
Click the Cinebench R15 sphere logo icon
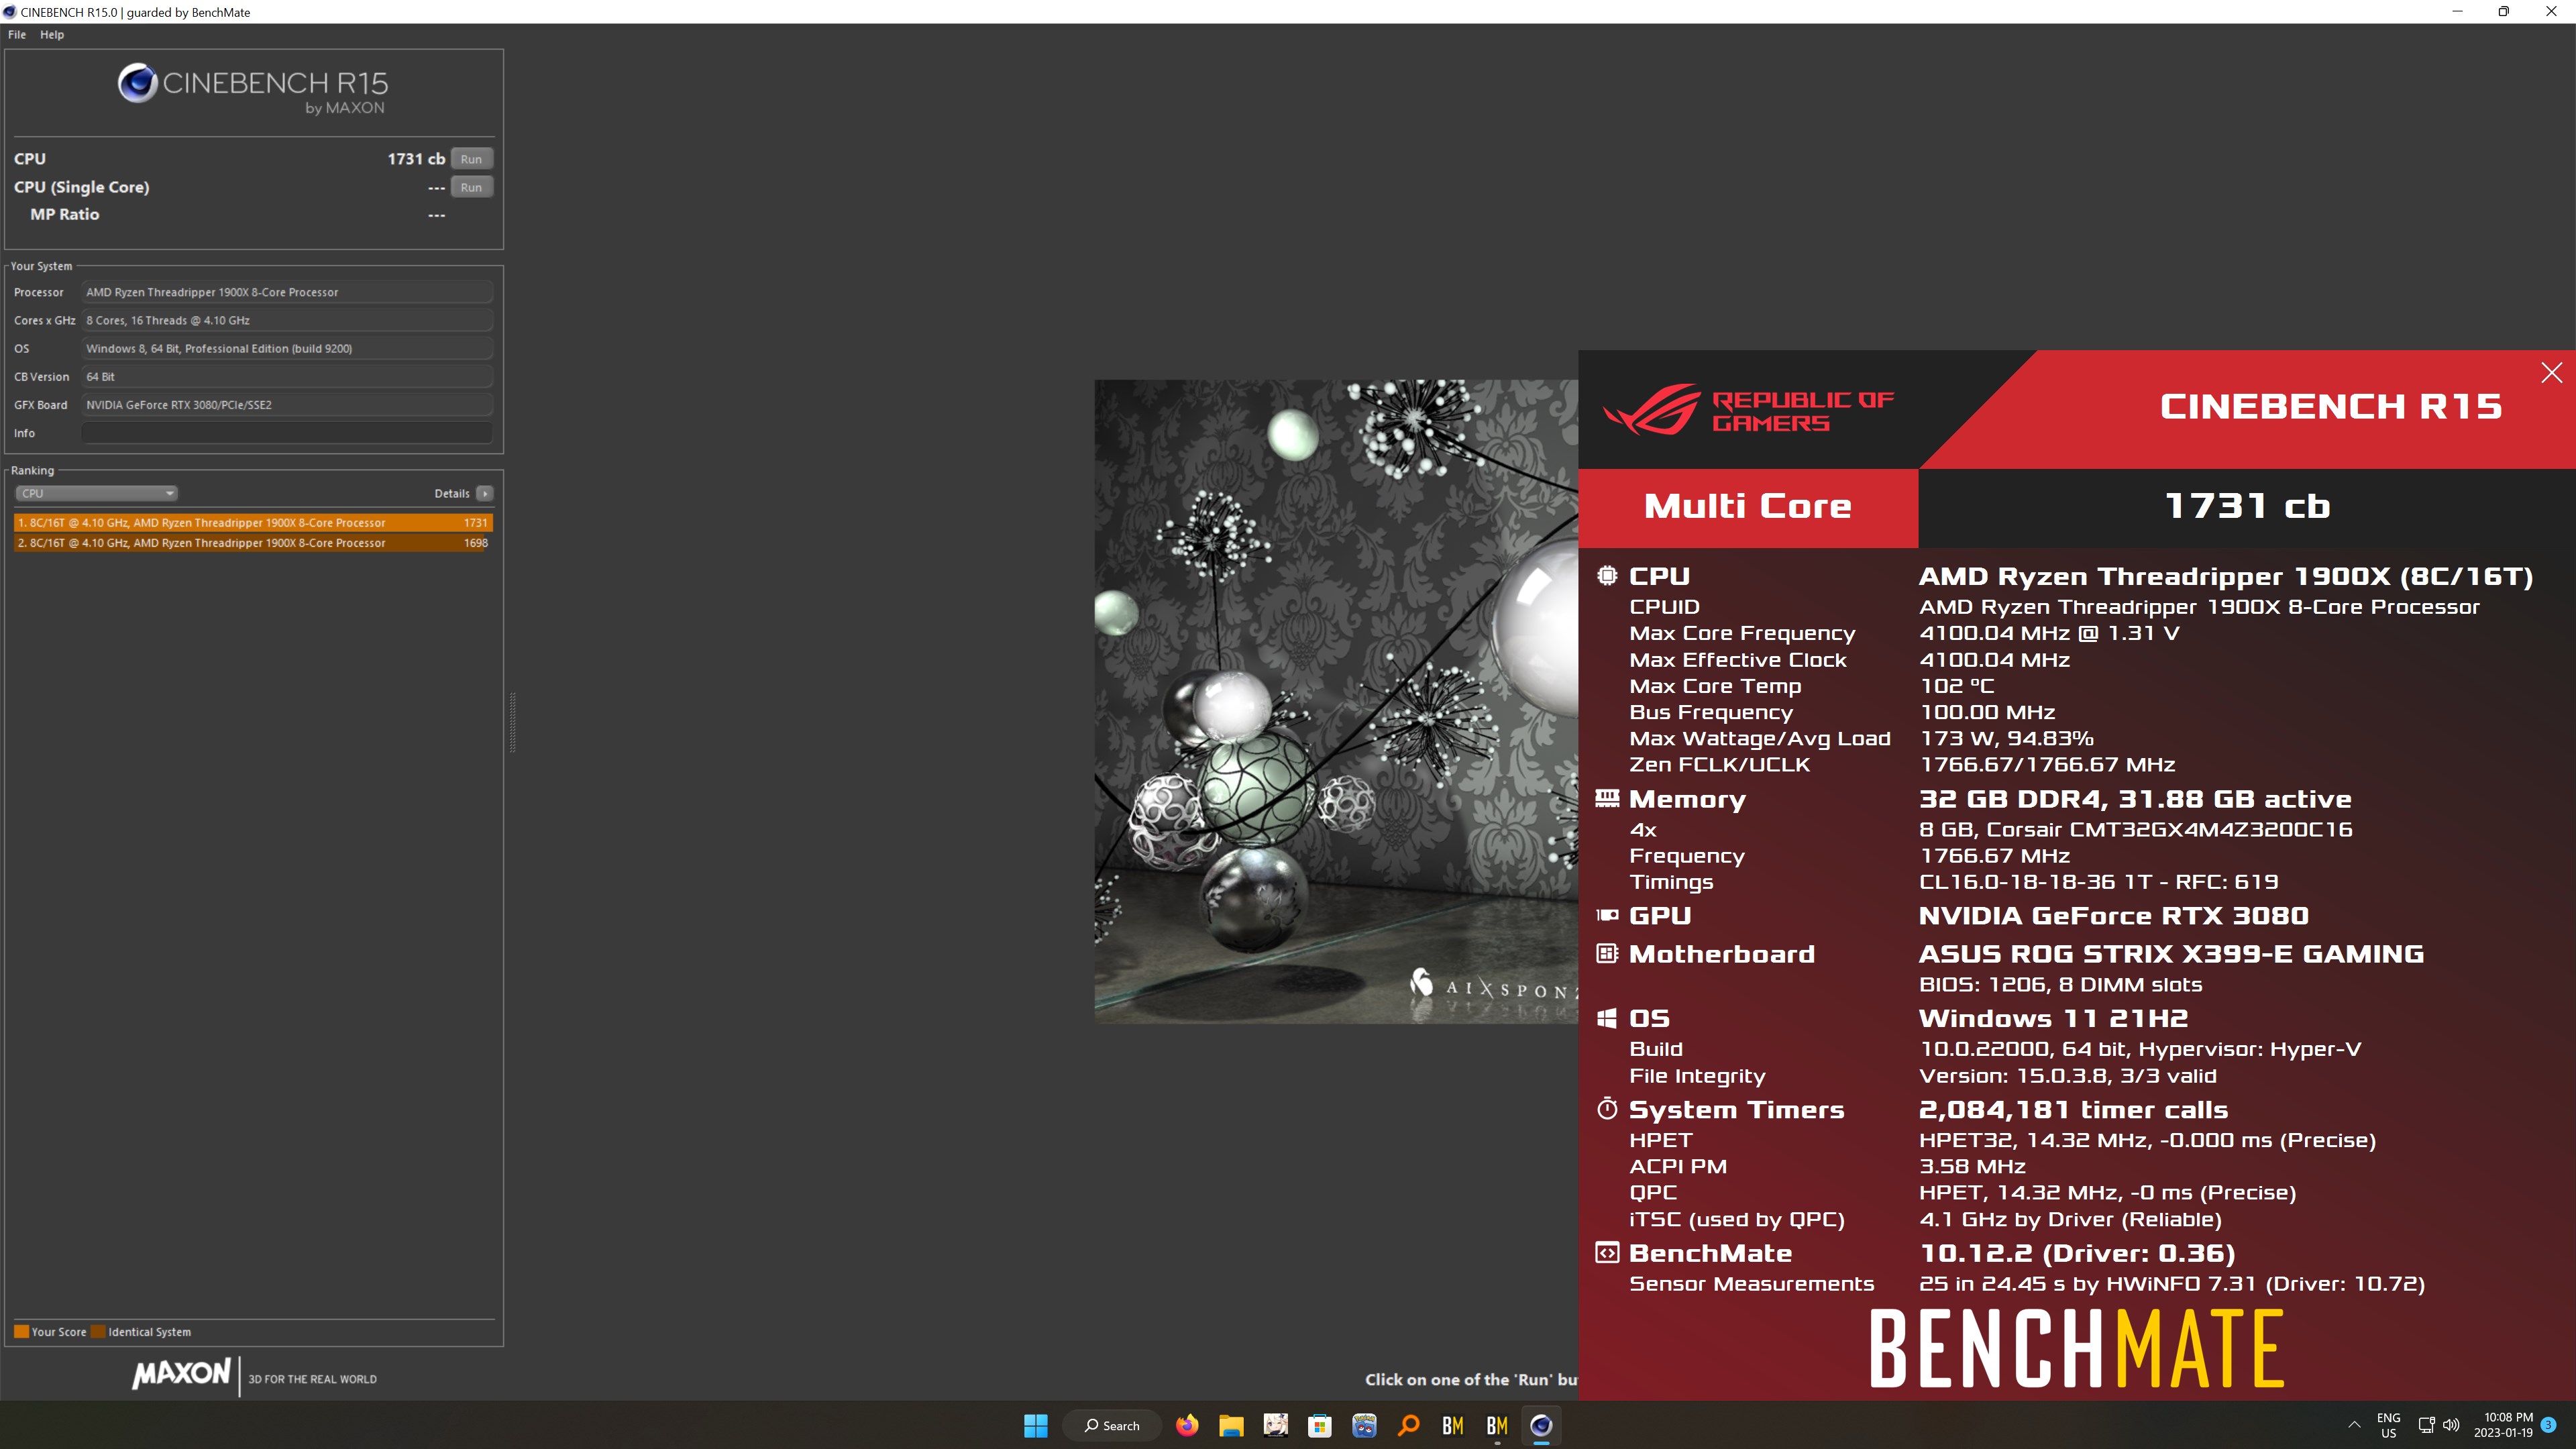point(137,83)
